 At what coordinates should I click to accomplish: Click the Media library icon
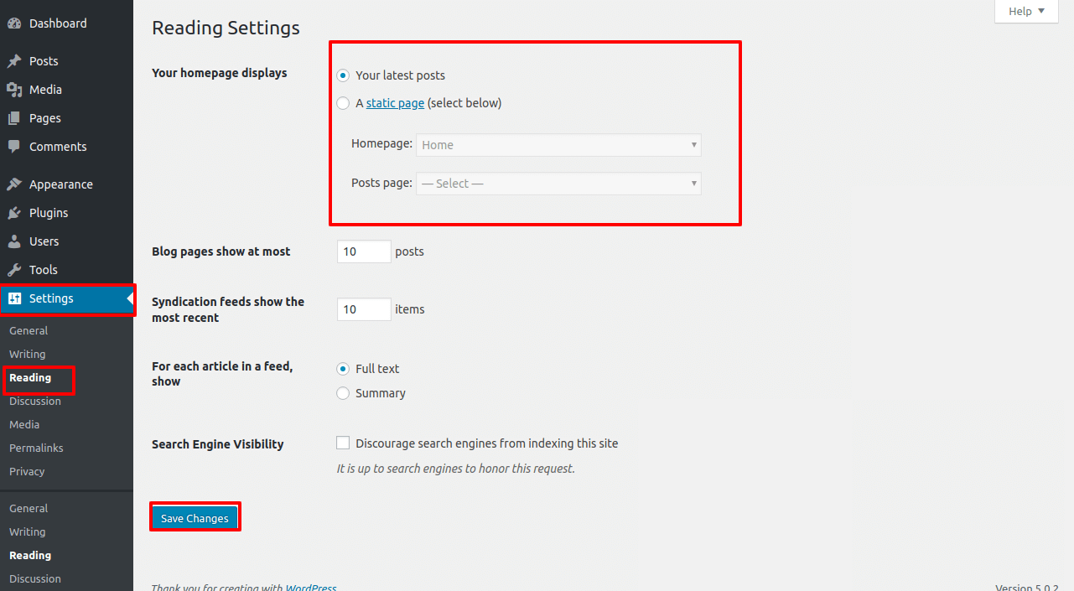(x=14, y=90)
